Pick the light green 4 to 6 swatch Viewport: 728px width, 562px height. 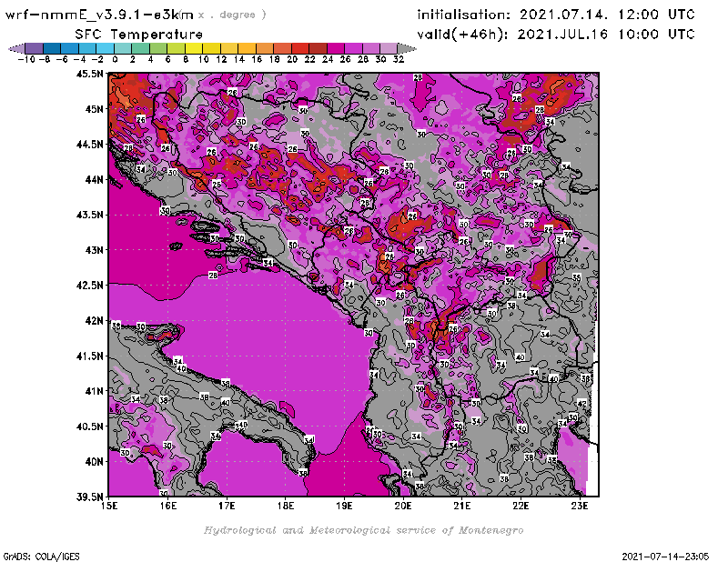(158, 49)
